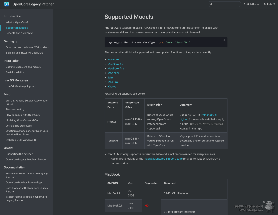The height and width of the screenshot is (215, 278).
Task: Click the OpenCore Legacy Patcher title
Action: click(33, 4)
